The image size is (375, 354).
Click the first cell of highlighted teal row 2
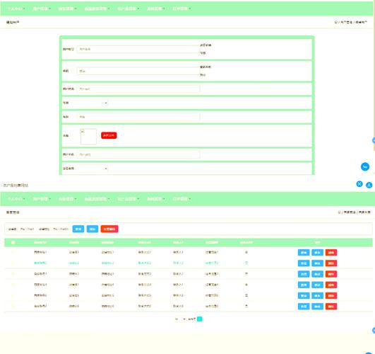40,263
